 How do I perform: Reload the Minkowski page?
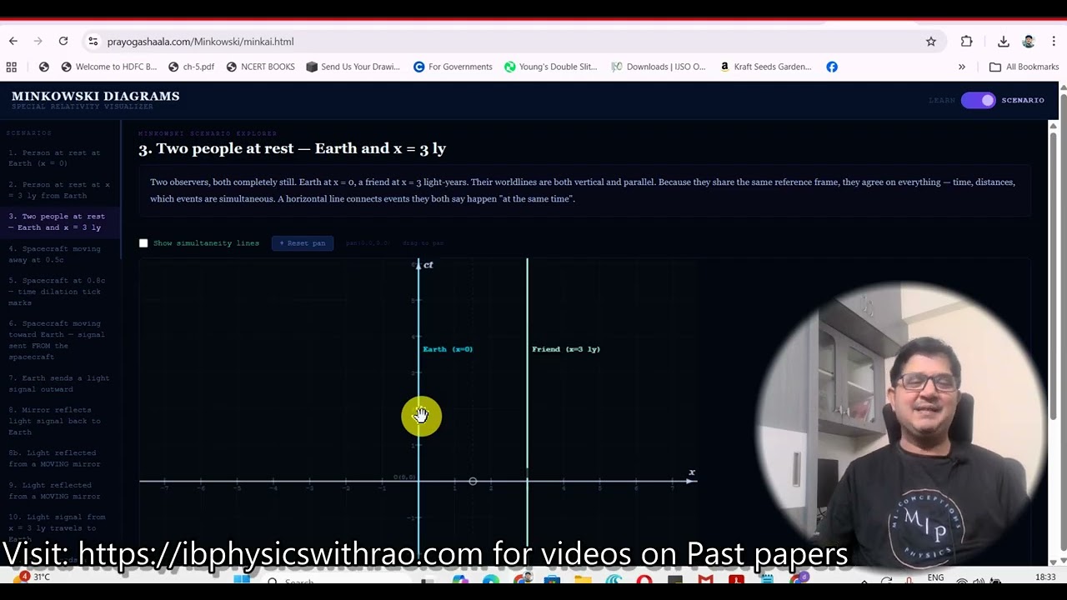63,41
